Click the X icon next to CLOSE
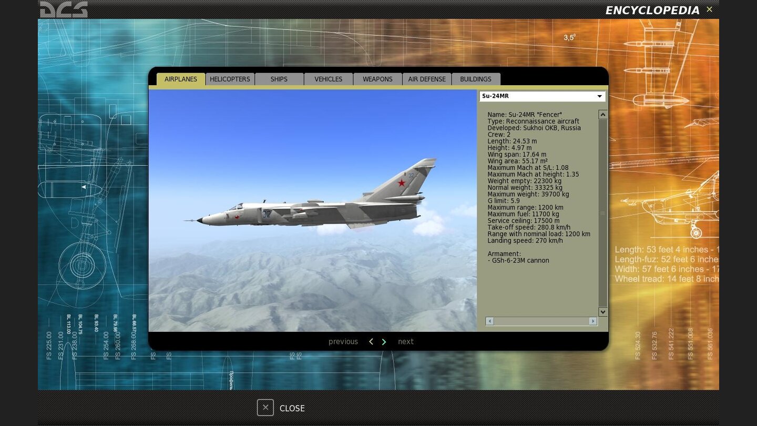 [x=265, y=408]
